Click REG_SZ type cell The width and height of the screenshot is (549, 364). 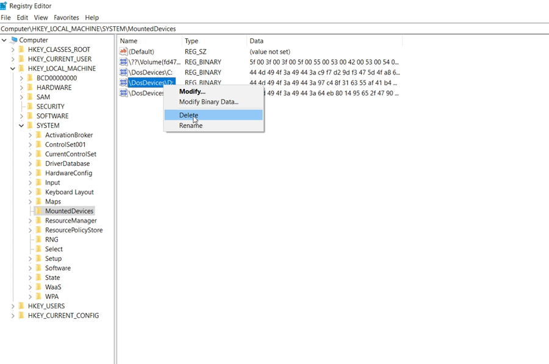point(195,52)
